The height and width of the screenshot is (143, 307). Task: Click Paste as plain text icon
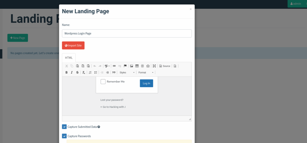point(83,66)
